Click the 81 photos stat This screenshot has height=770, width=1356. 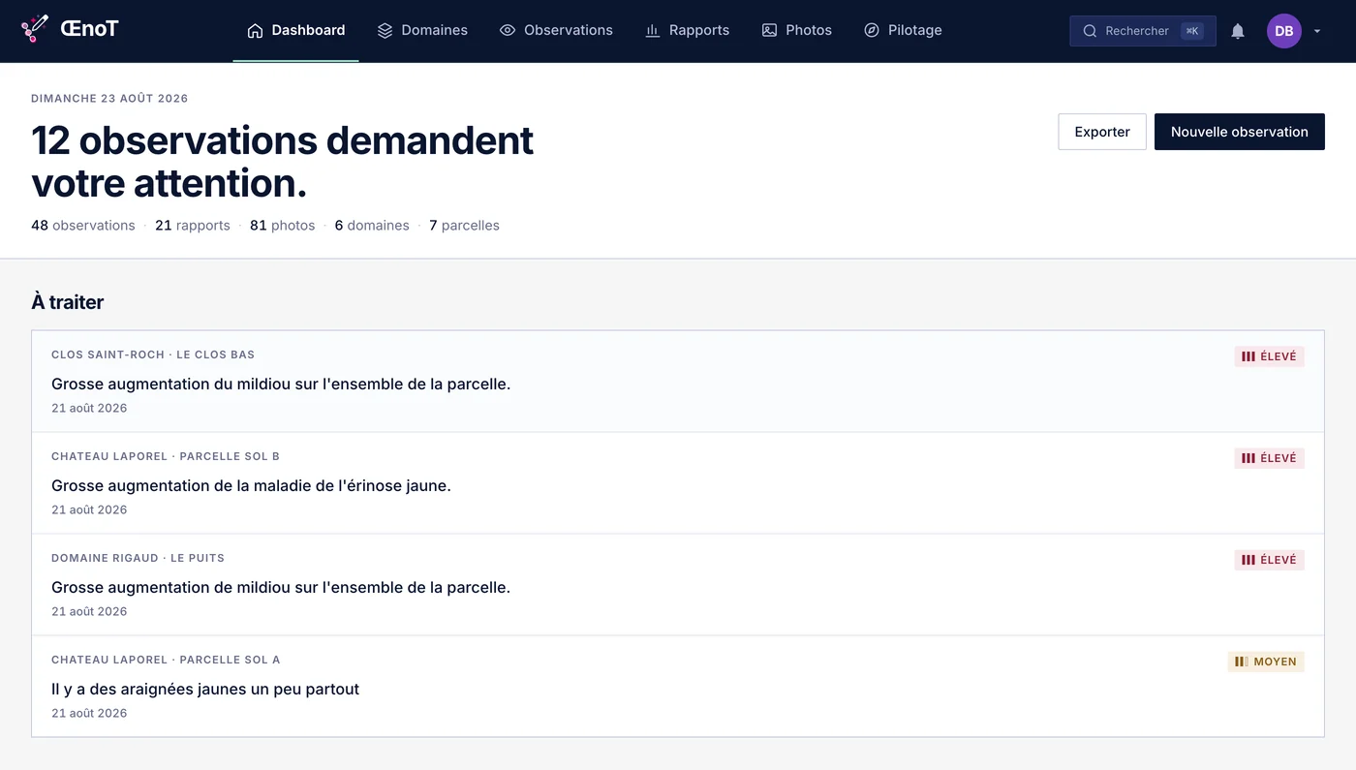pos(283,226)
